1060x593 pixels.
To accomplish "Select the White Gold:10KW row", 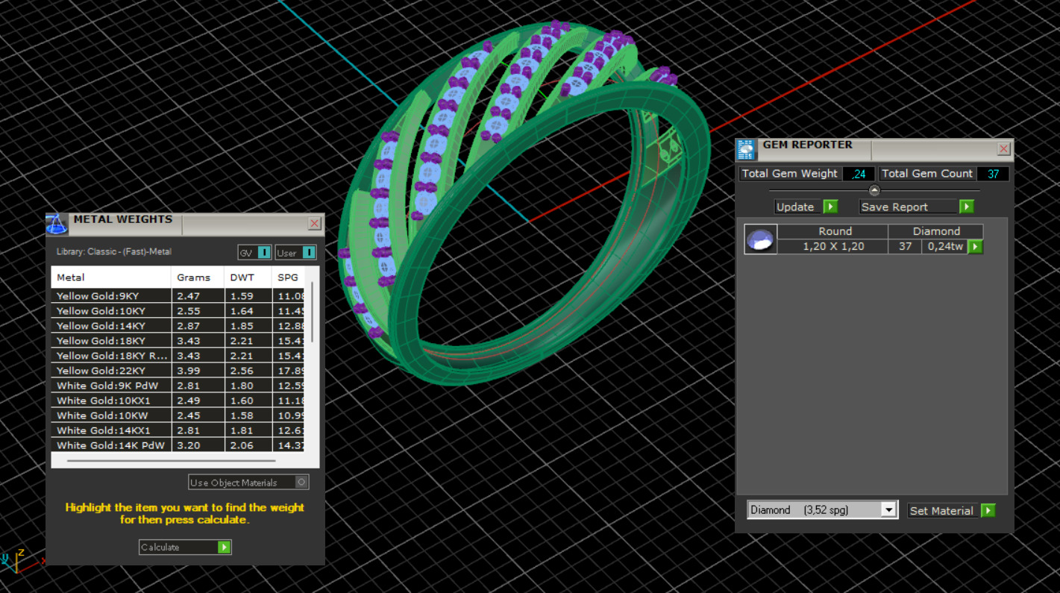I will point(178,415).
